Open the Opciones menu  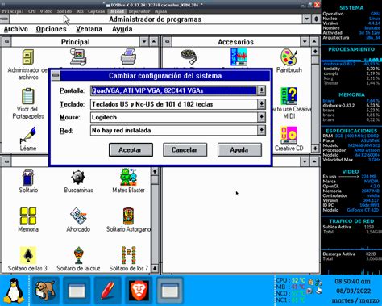(x=51, y=29)
